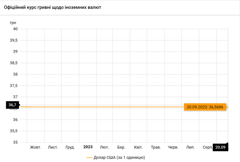Screen dimensions: 240x162
Task: Click the Серп. month label
Action: [207, 147]
